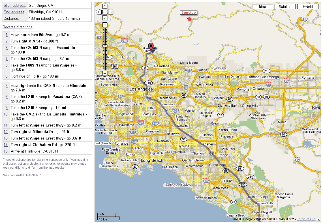
Task: Click the center return-to-last-result button
Action: tap(105, 12)
